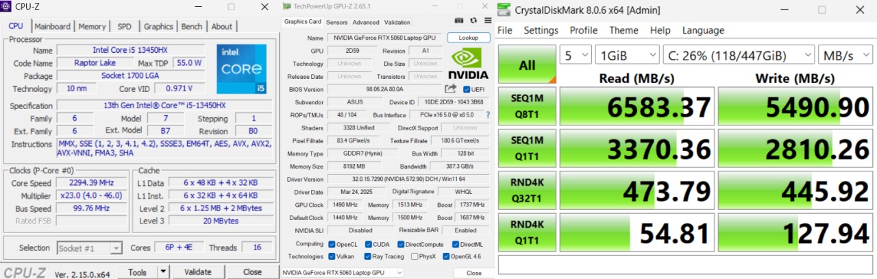Click the GPU-Z title bar app icon
Screen dimensions: 877x279
(x=287, y=5)
